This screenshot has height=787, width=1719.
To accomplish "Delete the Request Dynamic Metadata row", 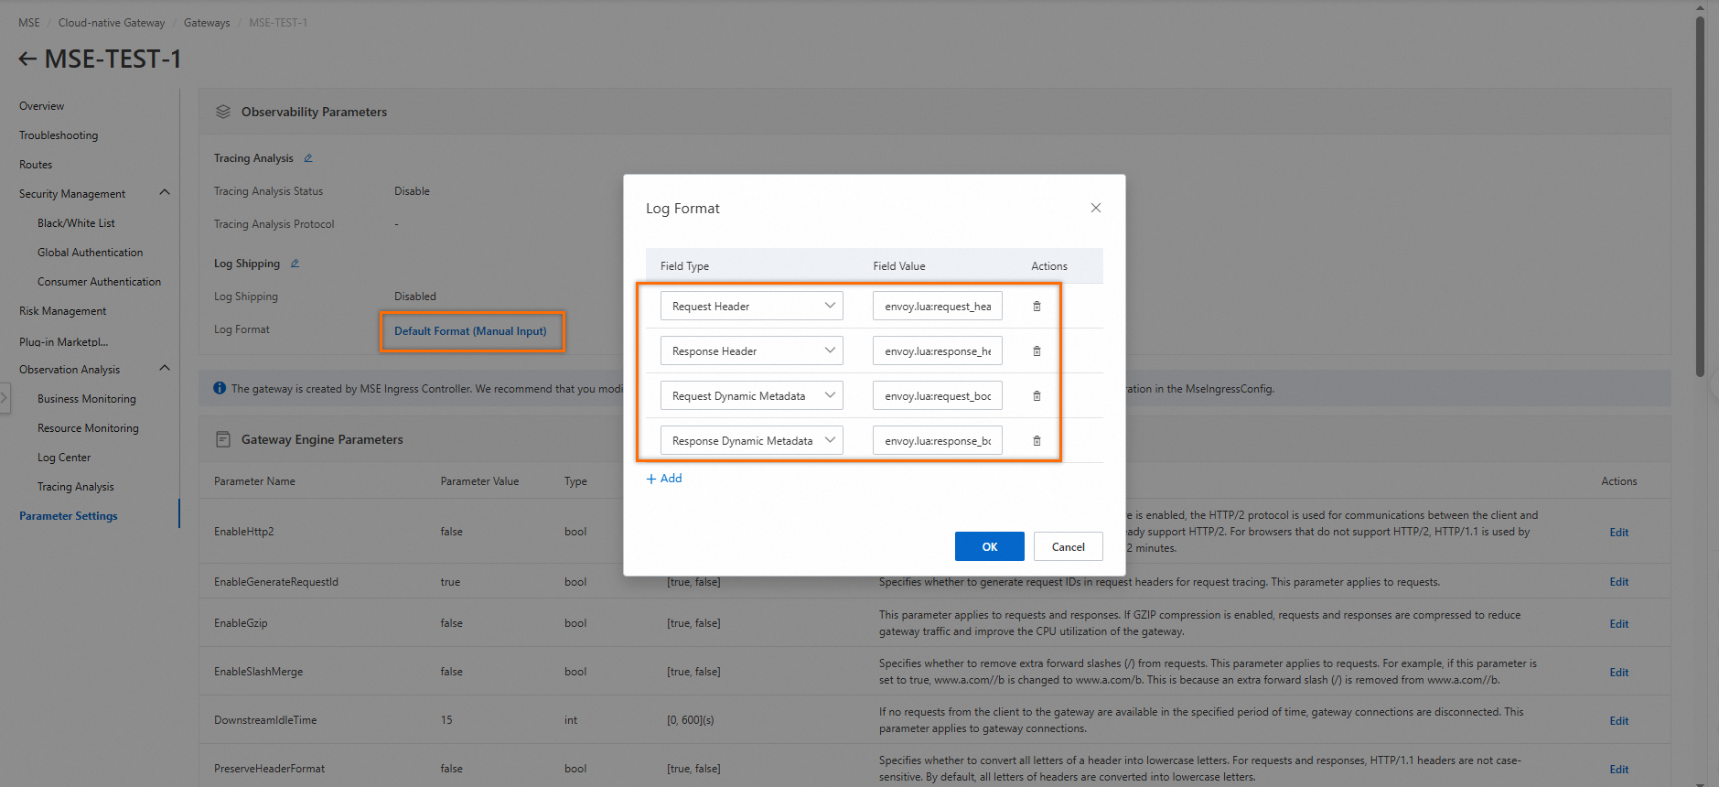I will pyautogui.click(x=1037, y=396).
